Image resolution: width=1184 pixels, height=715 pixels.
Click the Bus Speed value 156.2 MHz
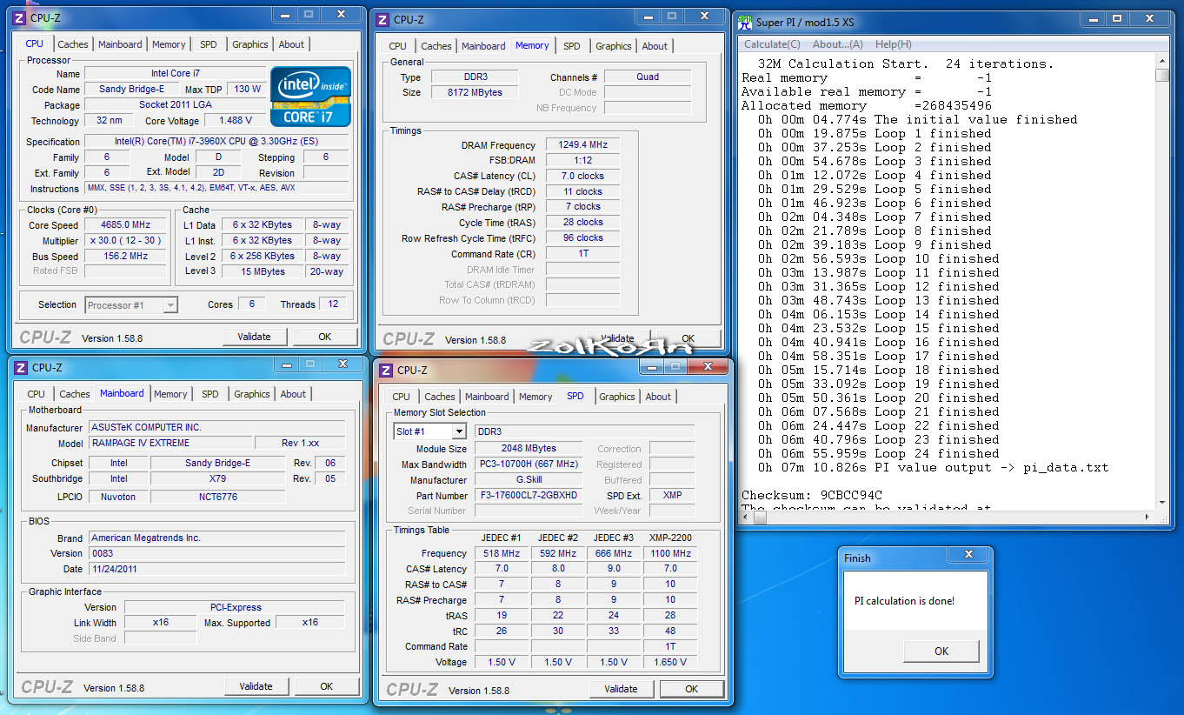point(127,257)
